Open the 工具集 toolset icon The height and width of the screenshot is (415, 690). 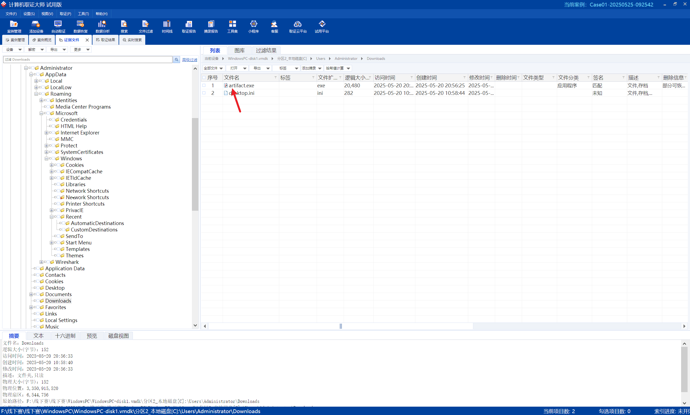click(232, 27)
